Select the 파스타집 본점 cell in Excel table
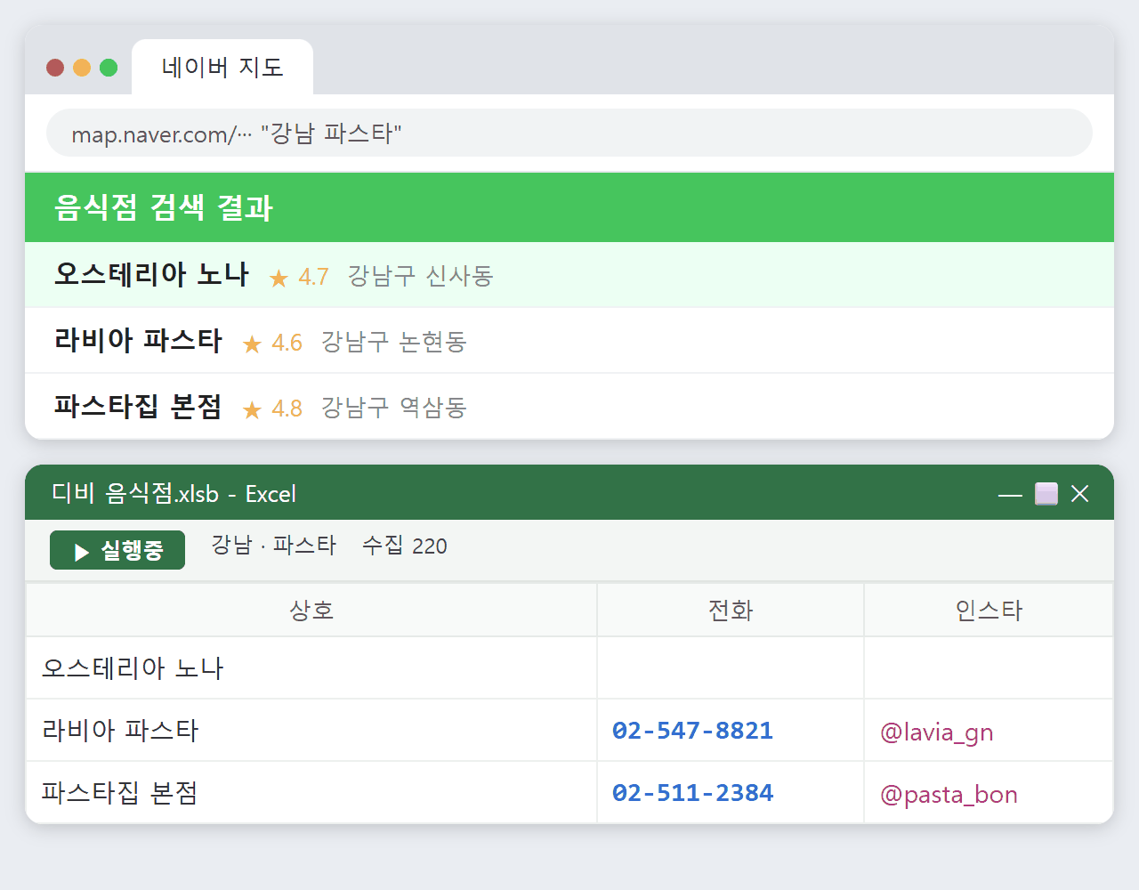 click(x=311, y=792)
